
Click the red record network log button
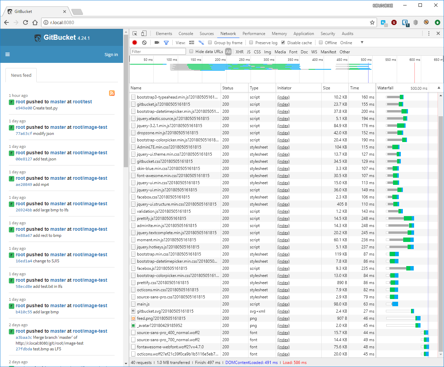(135, 42)
